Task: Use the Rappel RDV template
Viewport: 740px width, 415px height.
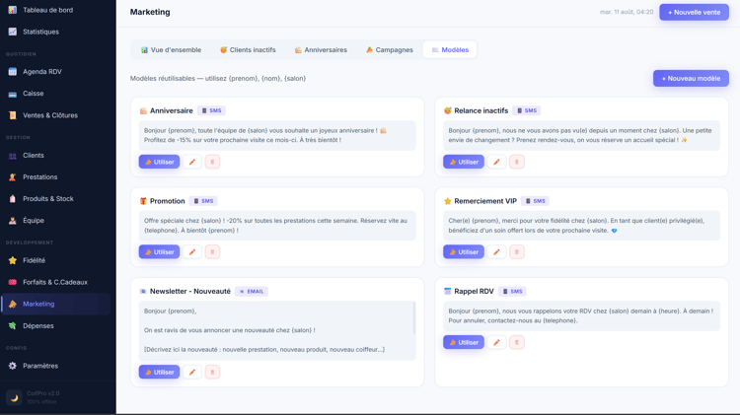Action: (464, 342)
